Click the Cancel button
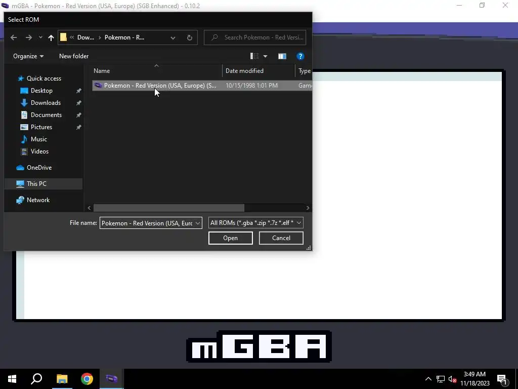This screenshot has height=389, width=518. 281,238
